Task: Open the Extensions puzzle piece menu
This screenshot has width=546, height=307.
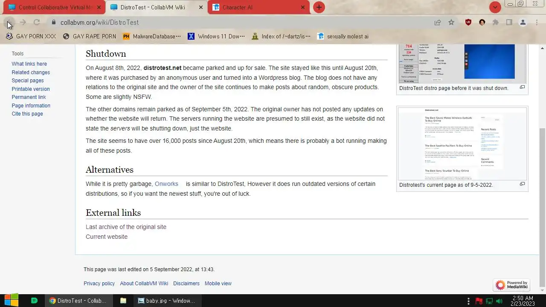Action: (496, 22)
